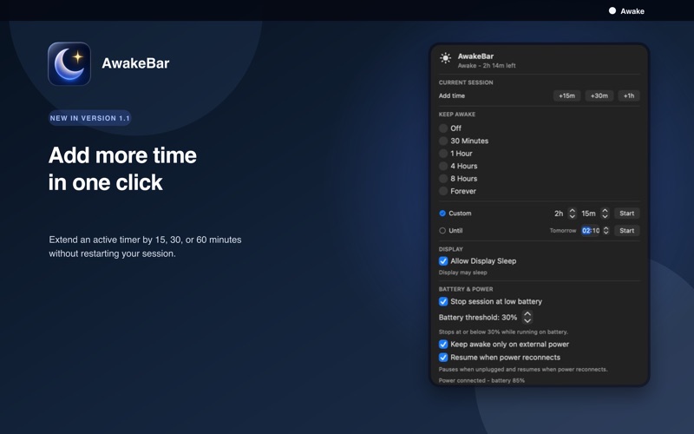Viewport: 694px width, 434px height.
Task: Select the Custom duration radio button
Action: point(442,214)
